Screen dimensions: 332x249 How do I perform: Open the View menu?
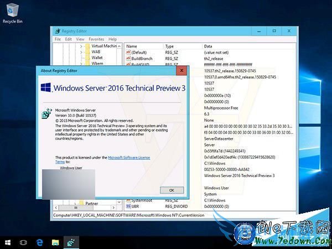[x=80, y=39]
